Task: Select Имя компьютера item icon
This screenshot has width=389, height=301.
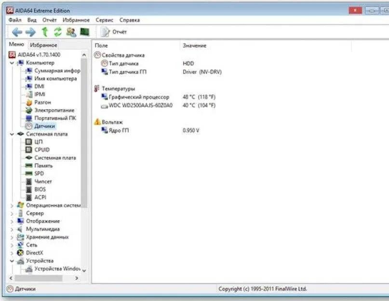Action: tap(29, 79)
